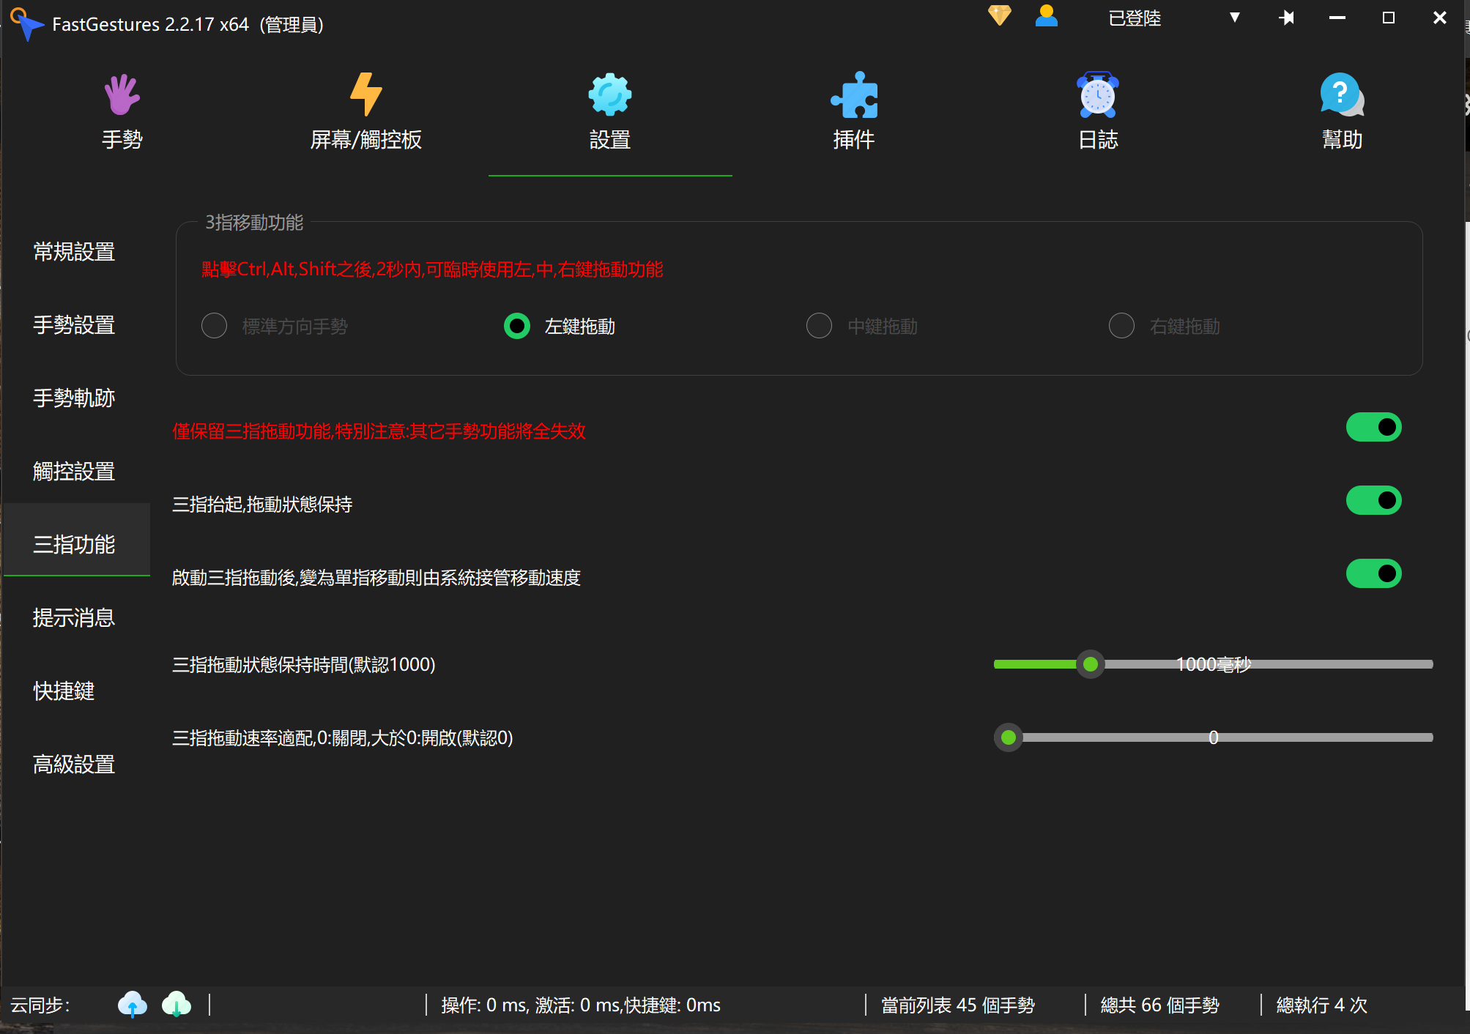Select the 右鍵拖動 radio button

1121,326
